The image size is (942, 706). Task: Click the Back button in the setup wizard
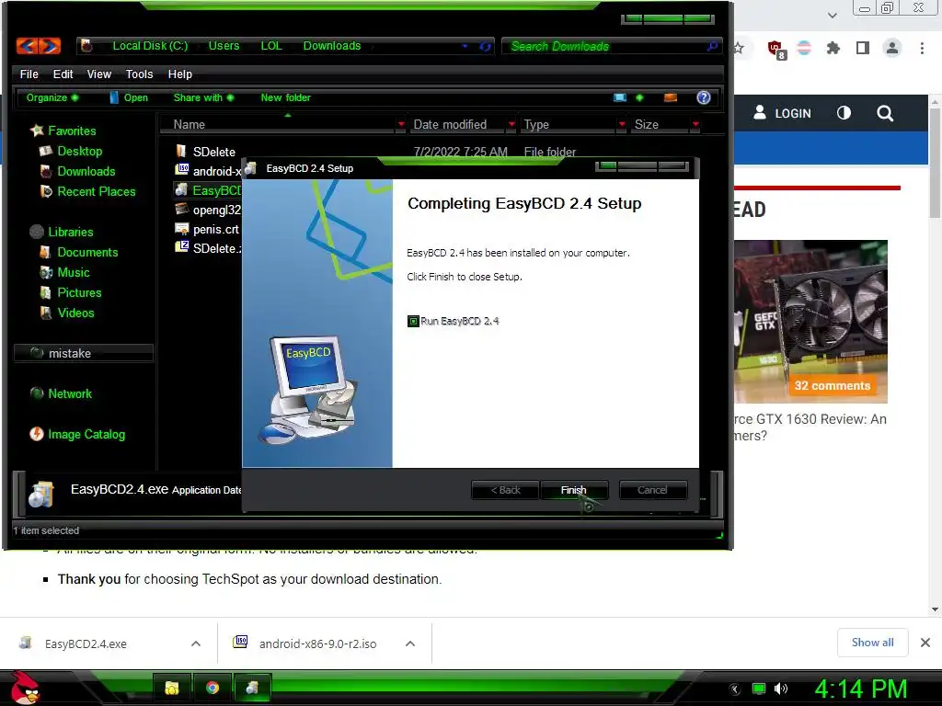pos(505,490)
